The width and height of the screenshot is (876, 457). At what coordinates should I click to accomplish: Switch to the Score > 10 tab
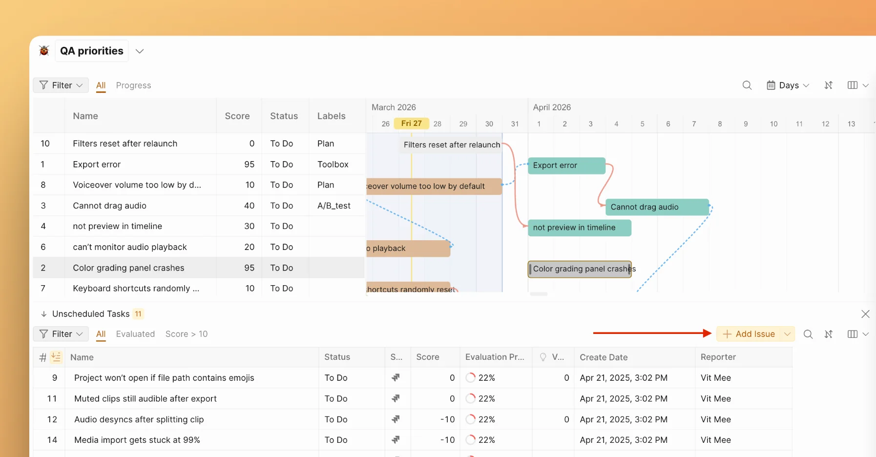click(186, 334)
